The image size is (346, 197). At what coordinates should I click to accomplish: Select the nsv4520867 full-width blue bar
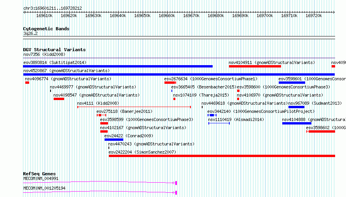pos(179,74)
